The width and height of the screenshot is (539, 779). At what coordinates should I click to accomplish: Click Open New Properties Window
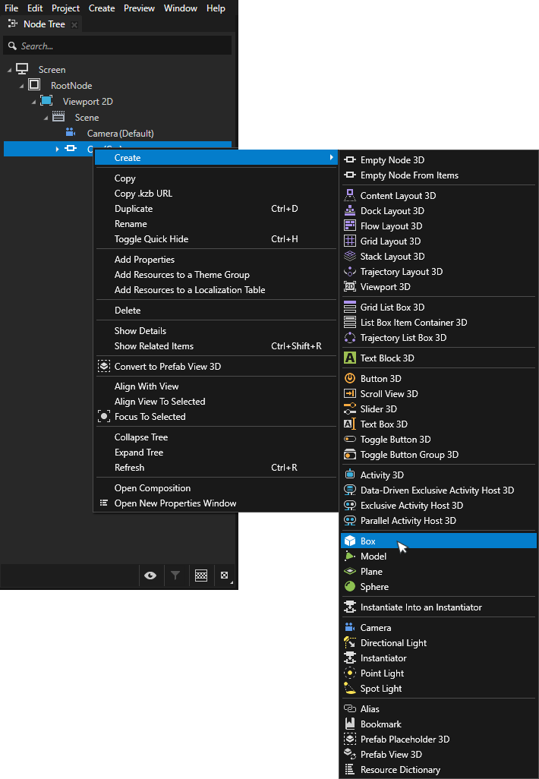click(175, 503)
